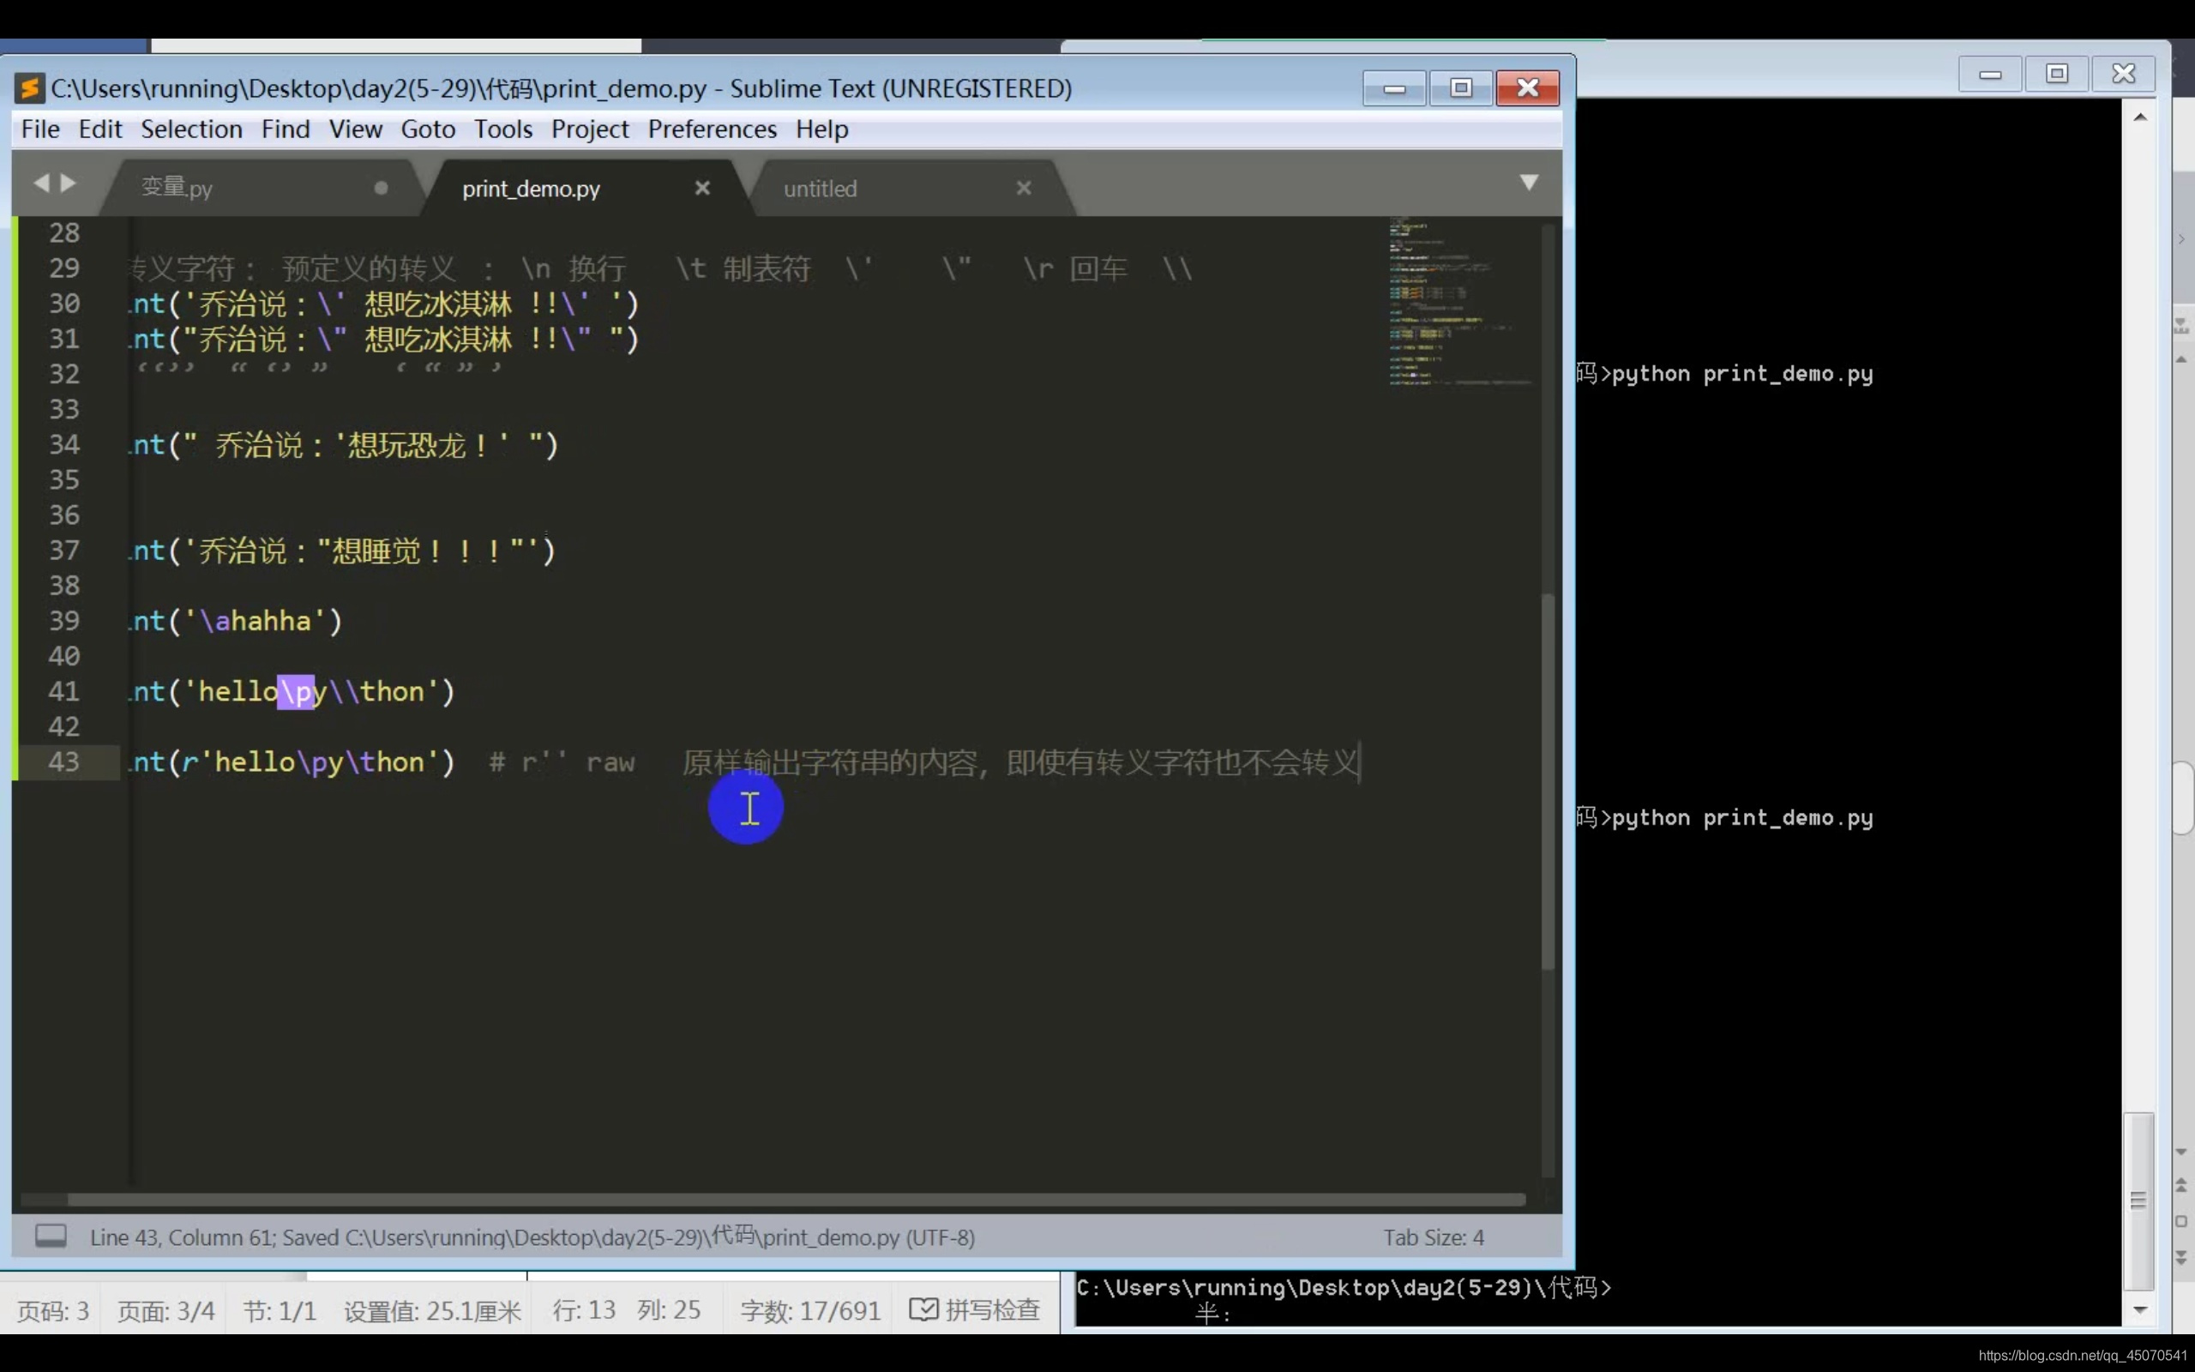Close the untitled tab
Viewport: 2195px width, 1372px height.
coord(1023,188)
